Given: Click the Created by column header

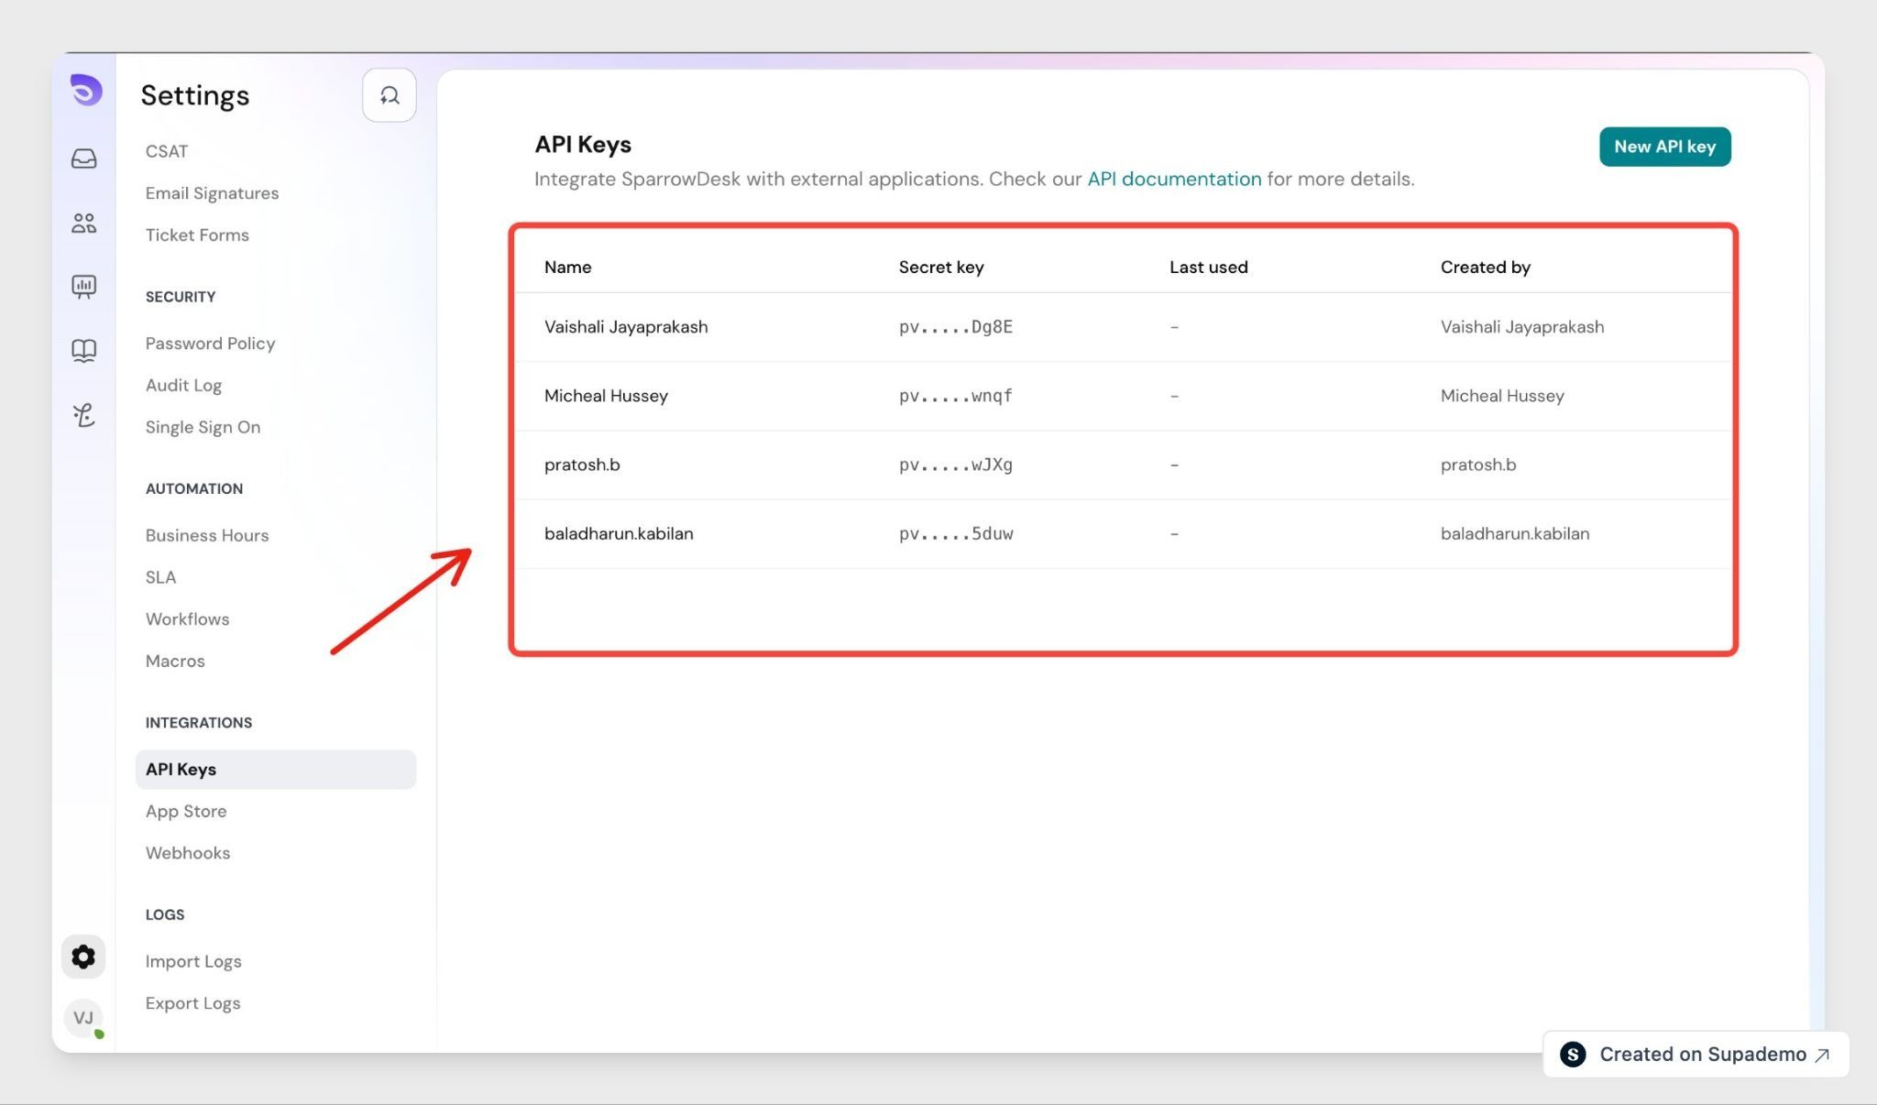Looking at the screenshot, I should (x=1486, y=268).
